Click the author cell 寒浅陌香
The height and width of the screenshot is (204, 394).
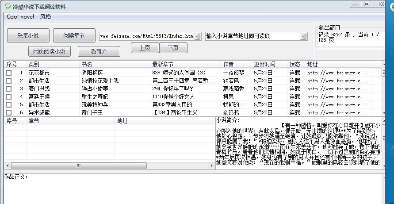point(233,89)
